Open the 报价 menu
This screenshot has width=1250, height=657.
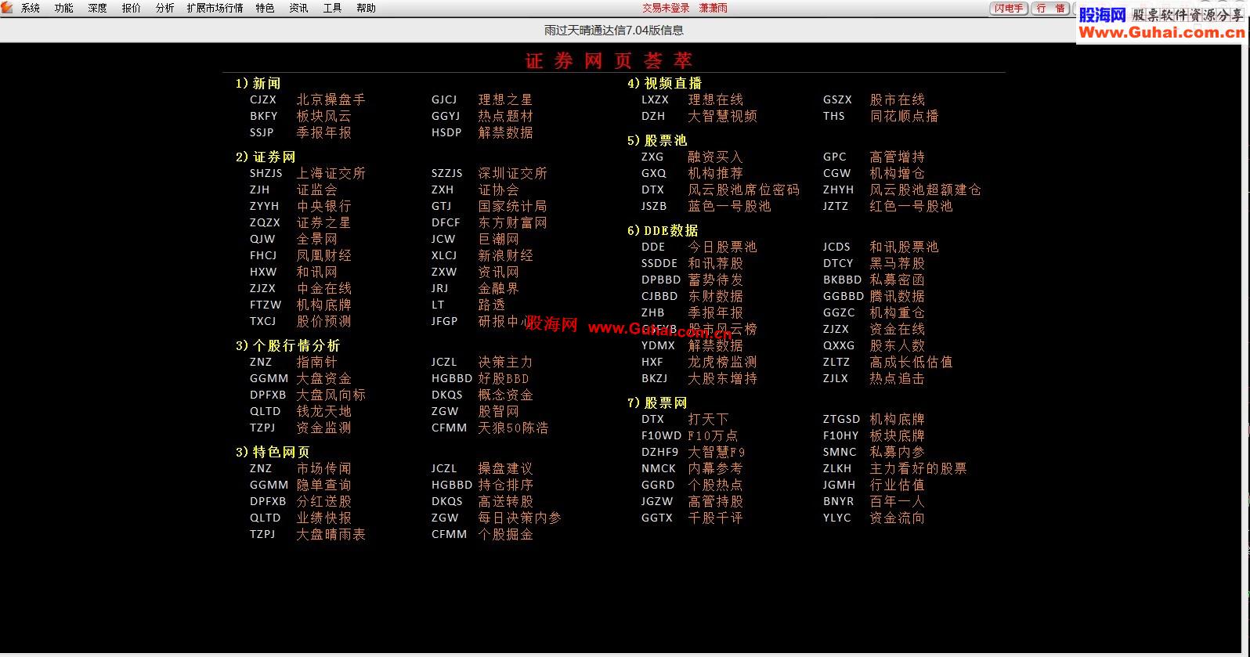pos(132,8)
